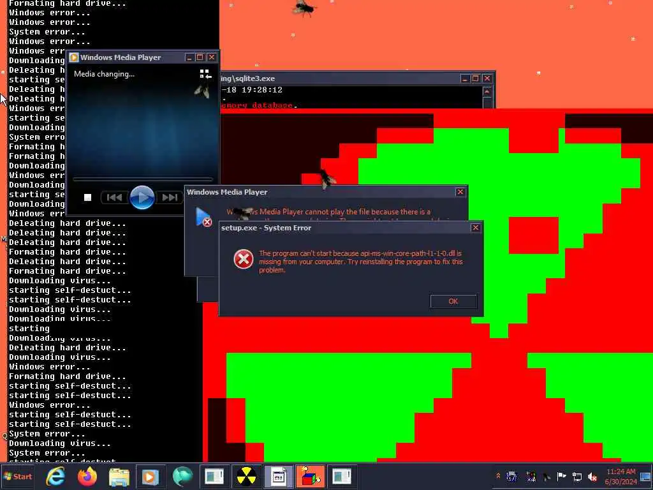Screen dimensions: 653x490
Task: Minimize the Windows Media Player window
Action: (189, 57)
